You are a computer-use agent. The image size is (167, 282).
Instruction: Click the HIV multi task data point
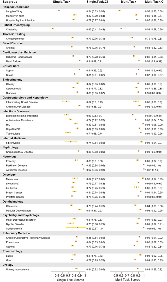tap(143, 124)
